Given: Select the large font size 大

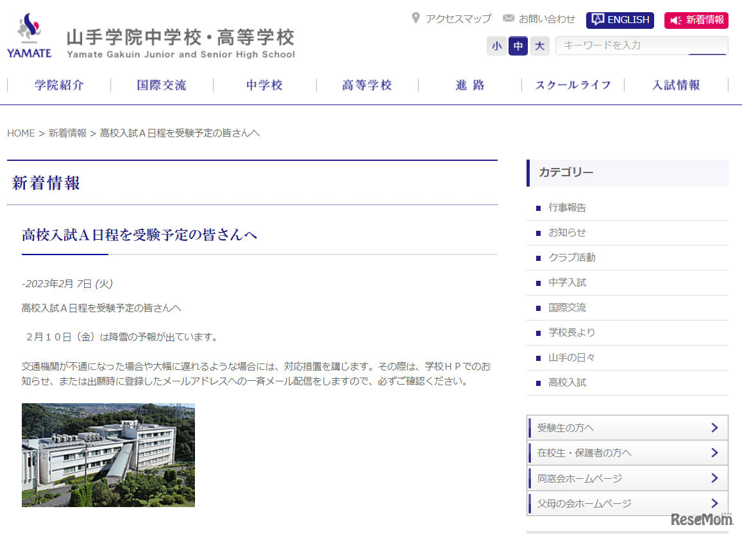Looking at the screenshot, I should [x=539, y=46].
